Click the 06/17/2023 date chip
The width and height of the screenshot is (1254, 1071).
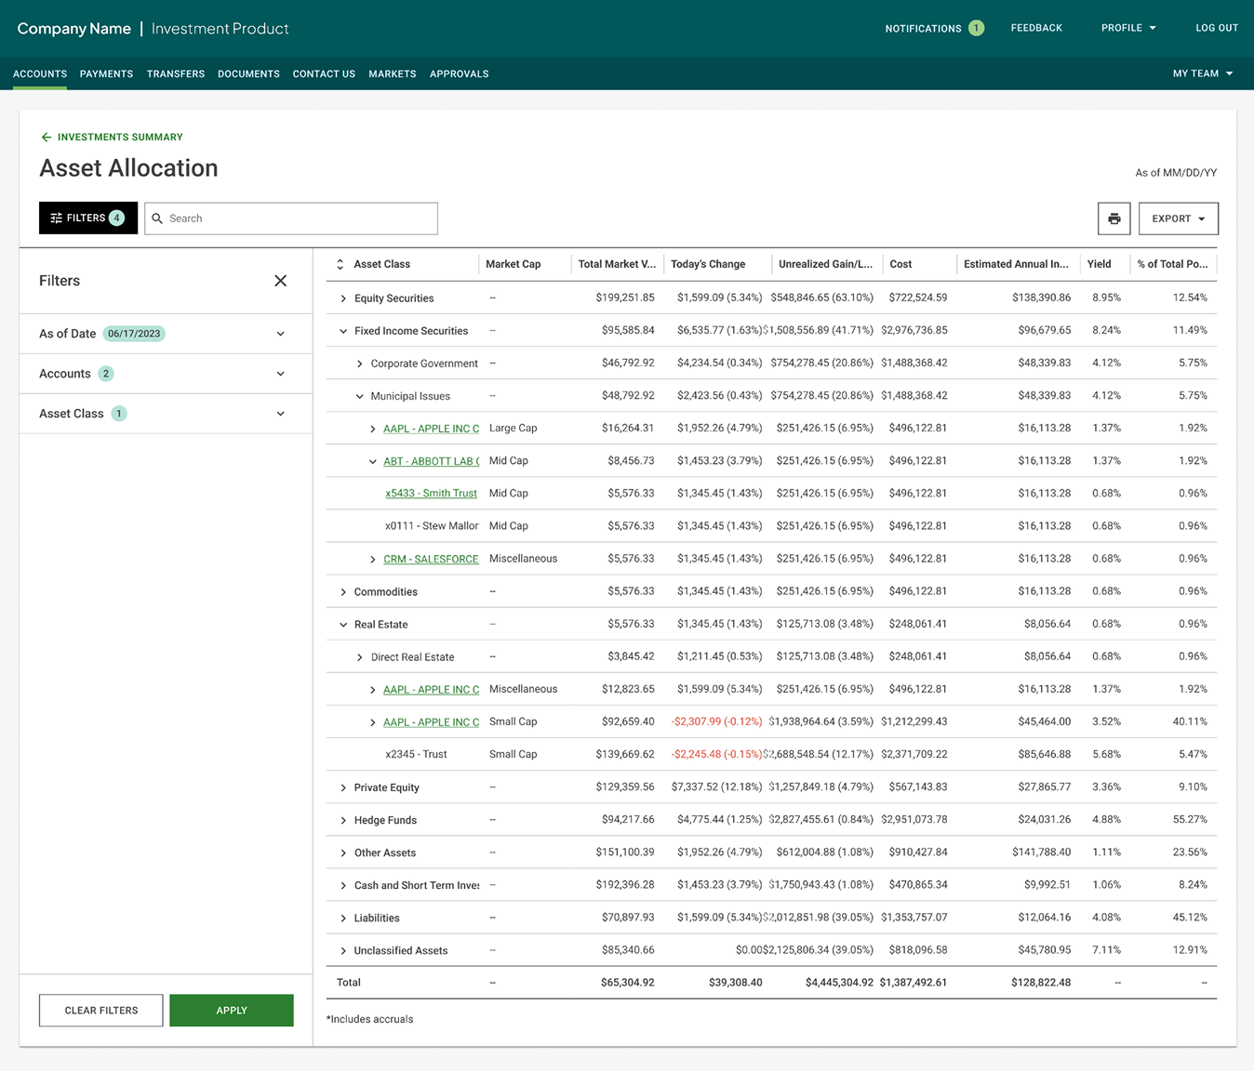coord(134,334)
